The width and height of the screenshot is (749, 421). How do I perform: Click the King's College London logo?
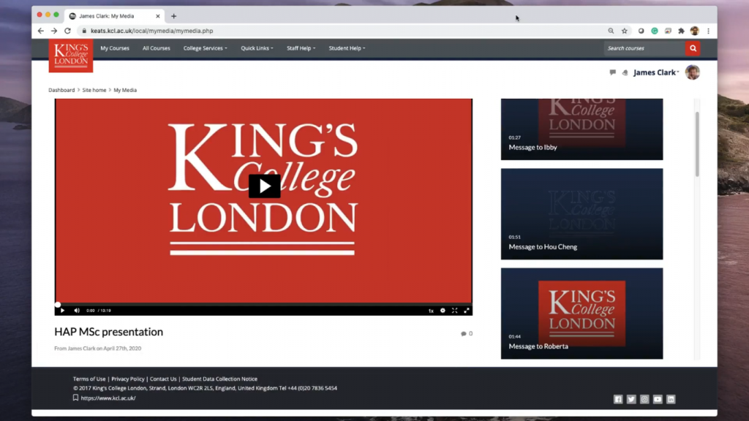[x=71, y=56]
